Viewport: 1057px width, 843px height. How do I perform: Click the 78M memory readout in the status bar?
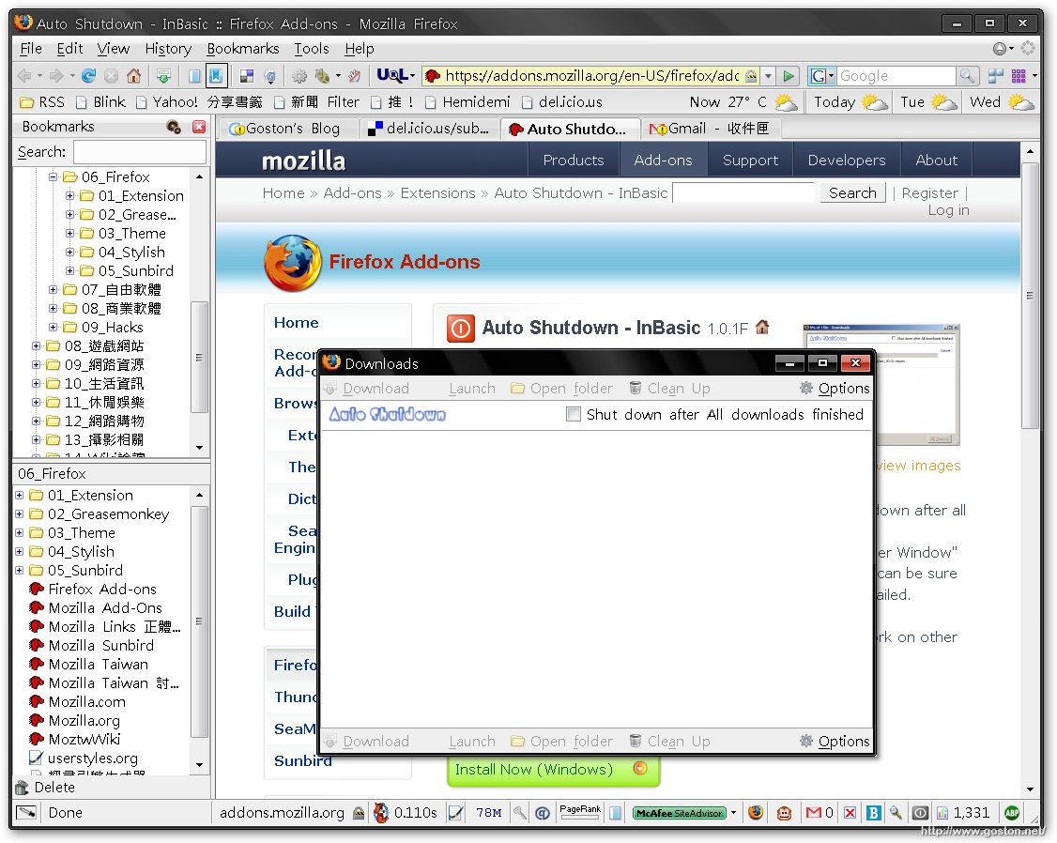coord(488,813)
